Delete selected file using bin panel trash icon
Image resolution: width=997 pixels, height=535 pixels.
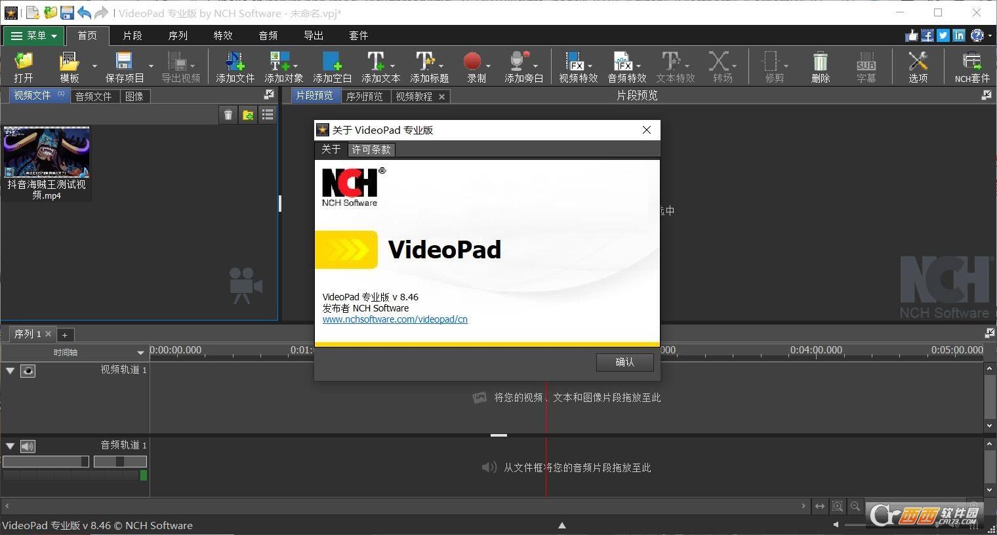point(228,115)
